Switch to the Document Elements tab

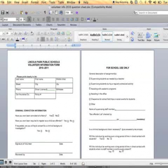pyautogui.click(x=22, y=25)
